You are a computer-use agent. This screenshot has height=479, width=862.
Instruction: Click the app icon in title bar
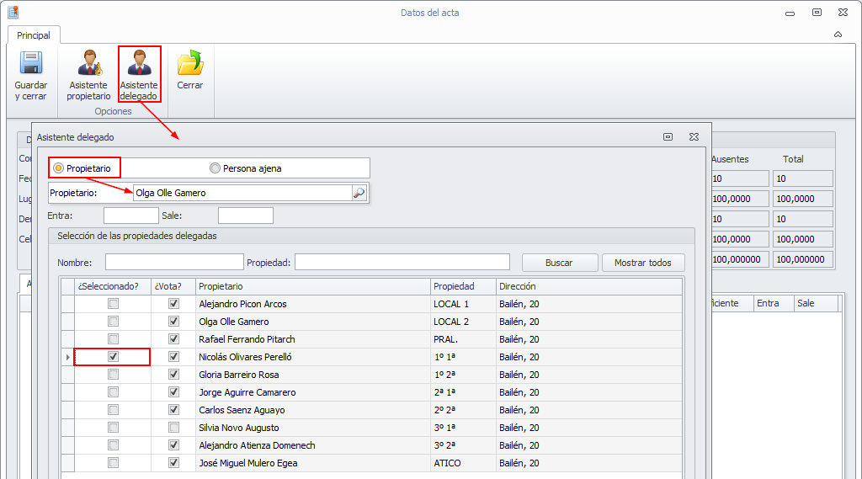(13, 13)
